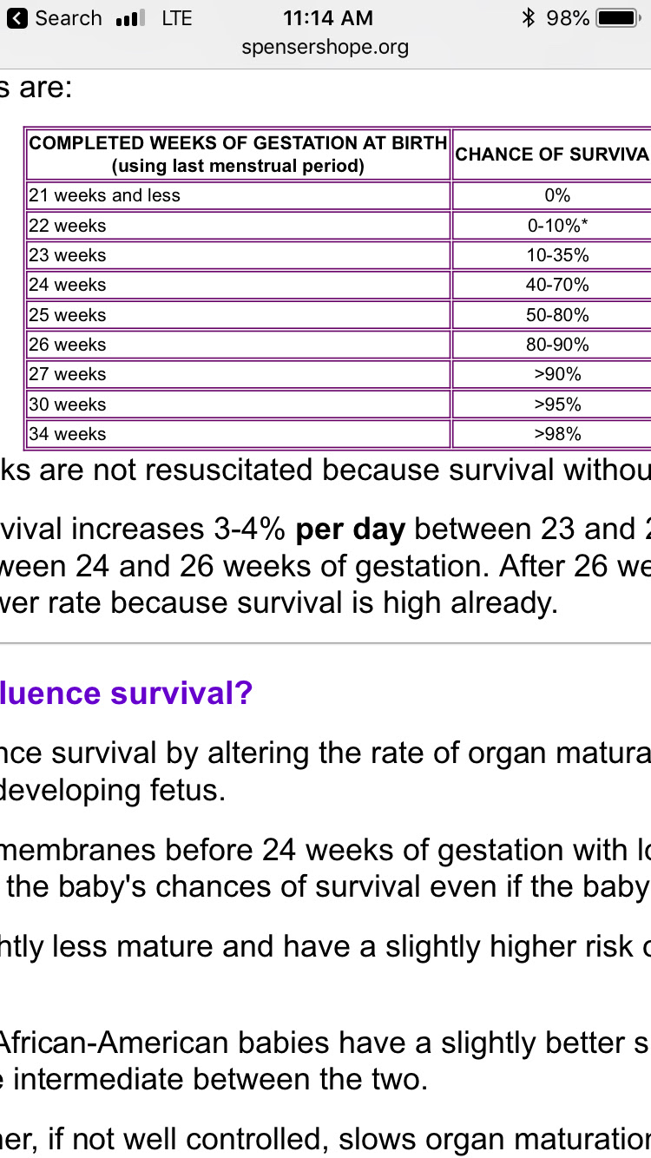Select the '24 weeks' table row
The height and width of the screenshot is (1158, 651).
339,285
